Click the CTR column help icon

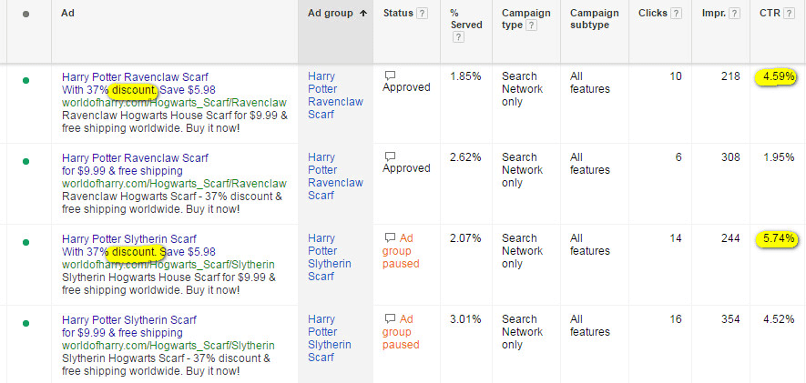[789, 14]
